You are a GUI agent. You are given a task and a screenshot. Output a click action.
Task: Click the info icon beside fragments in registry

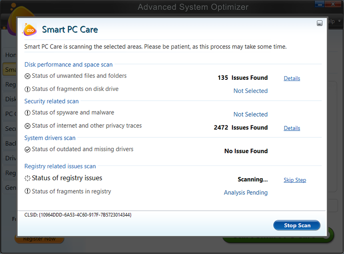tap(27, 191)
